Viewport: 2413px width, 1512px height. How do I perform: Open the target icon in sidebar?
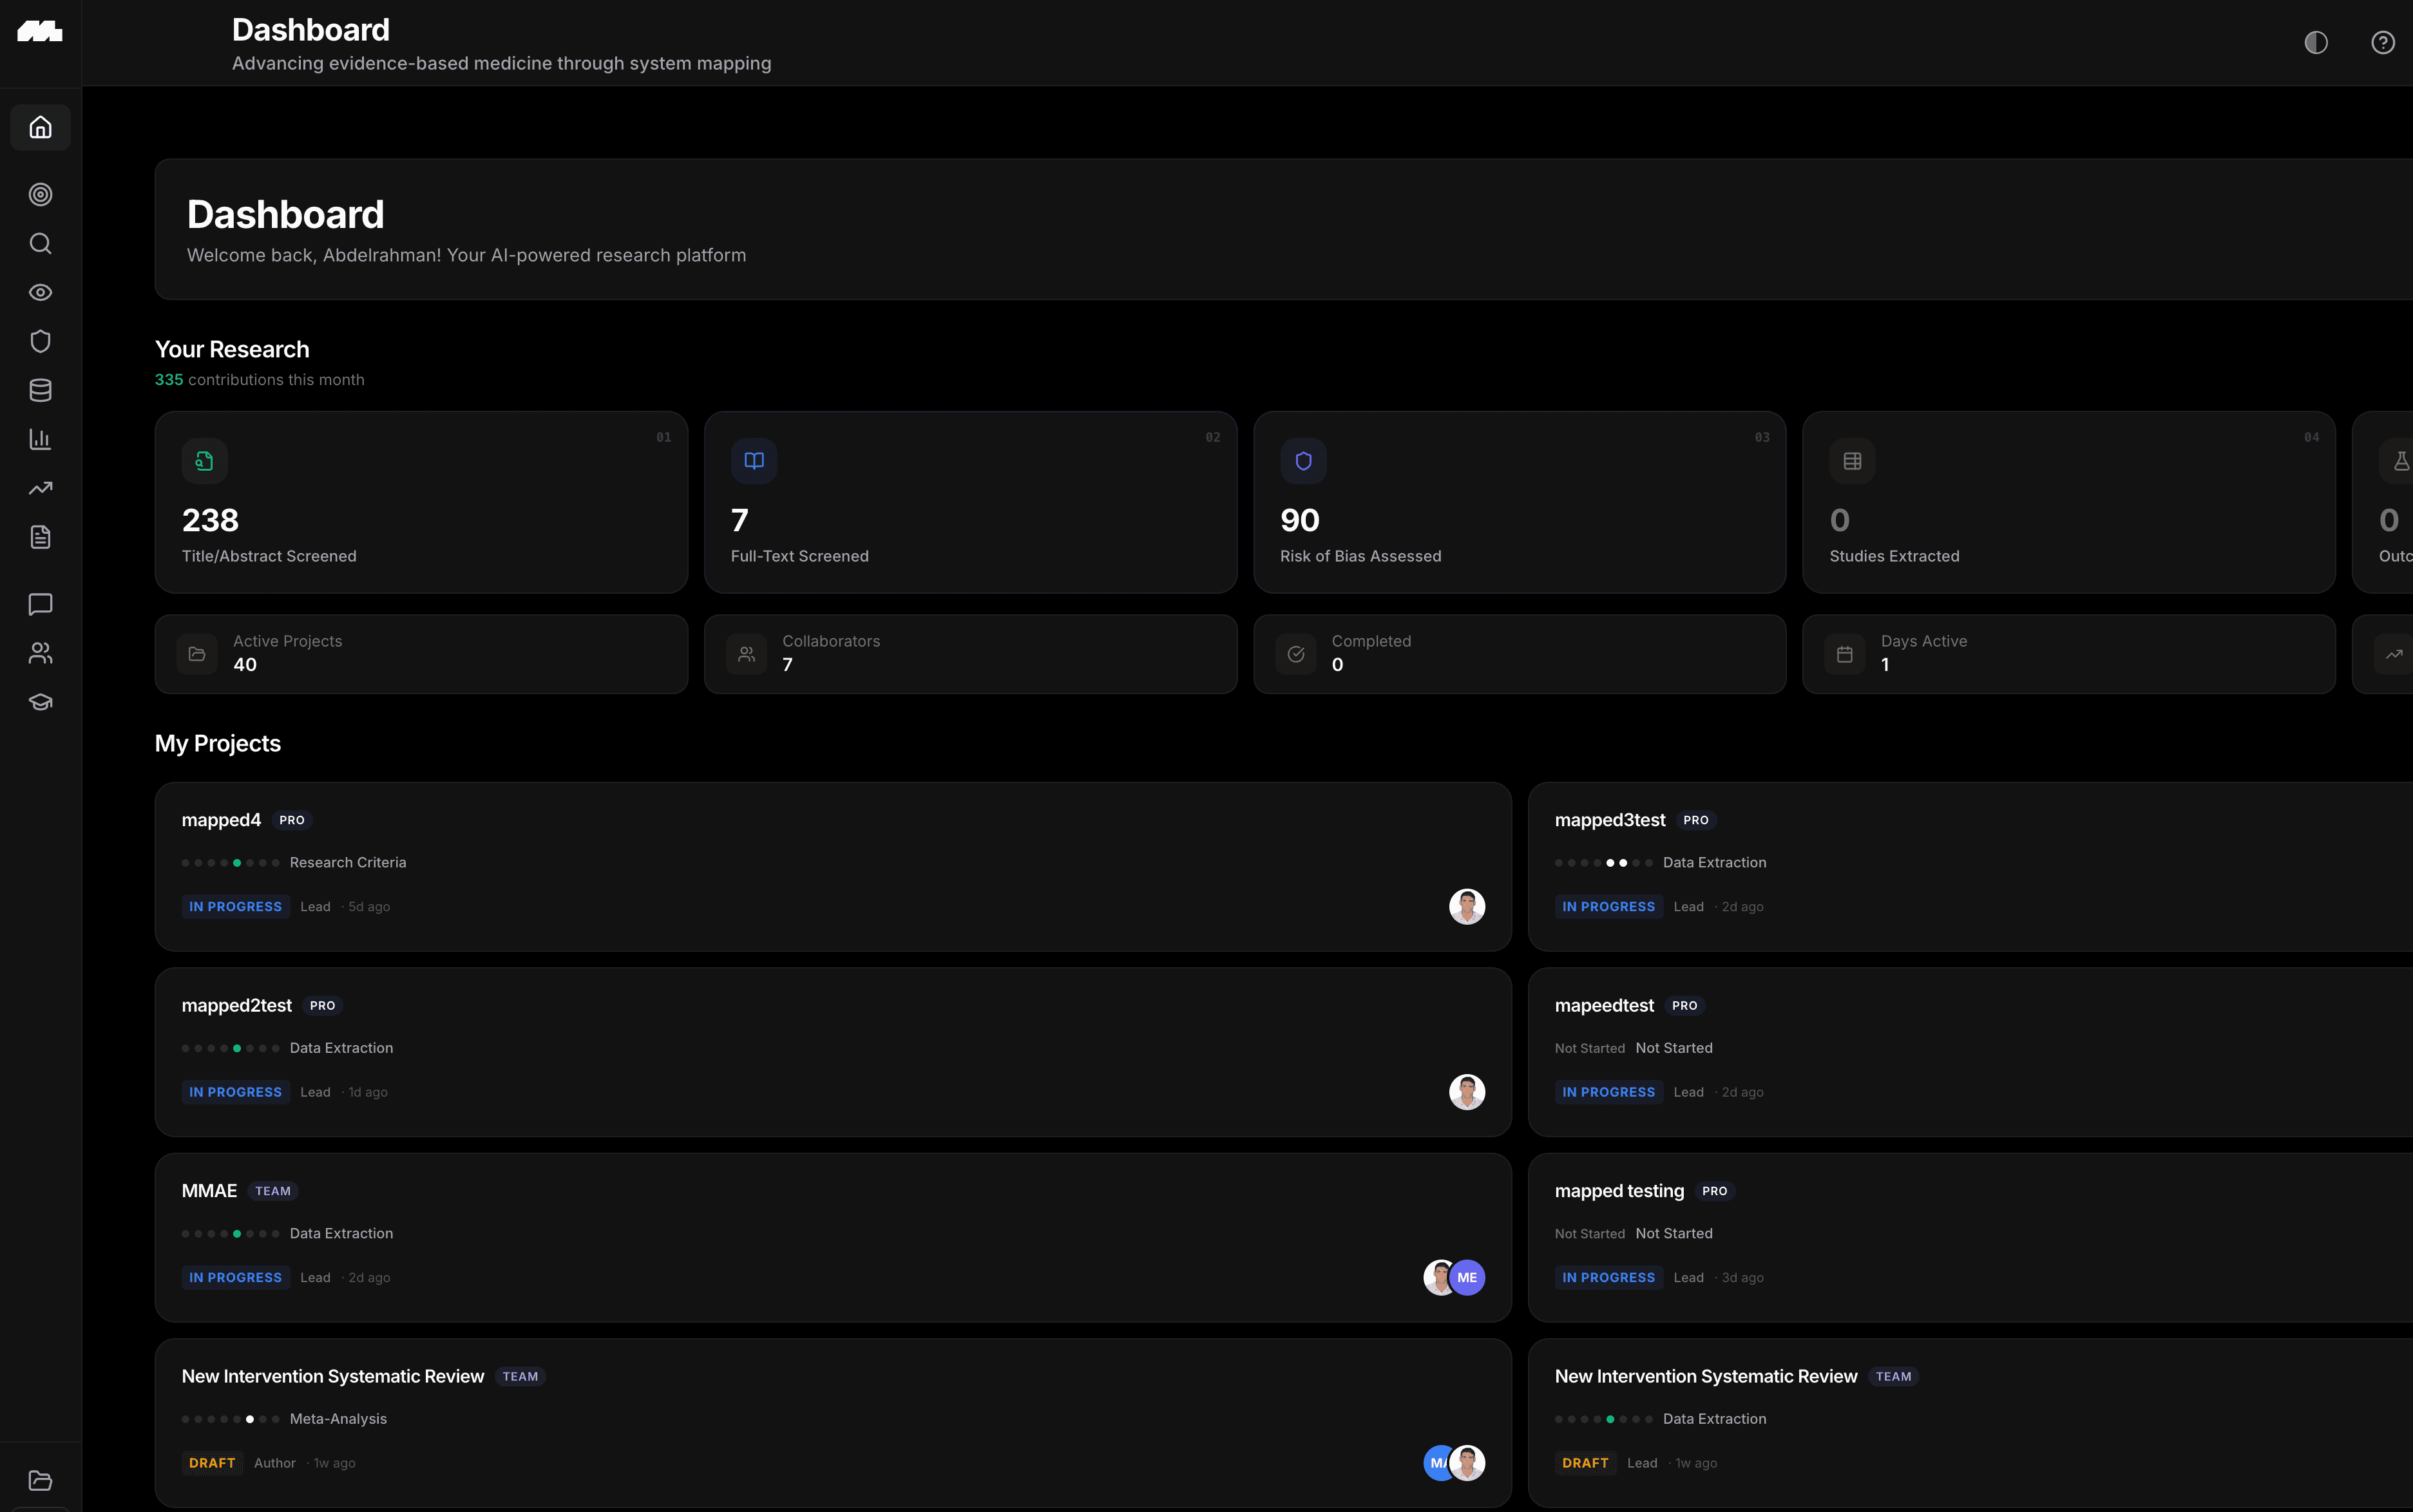click(x=40, y=194)
